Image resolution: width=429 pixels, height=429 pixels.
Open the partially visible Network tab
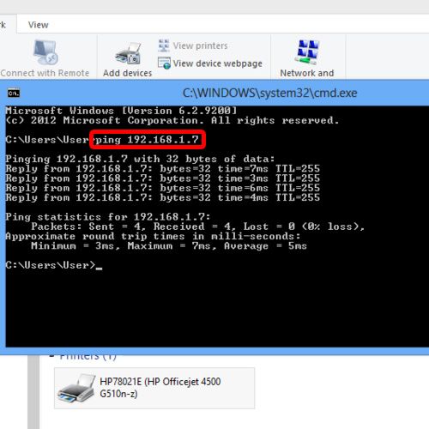pos(3,25)
